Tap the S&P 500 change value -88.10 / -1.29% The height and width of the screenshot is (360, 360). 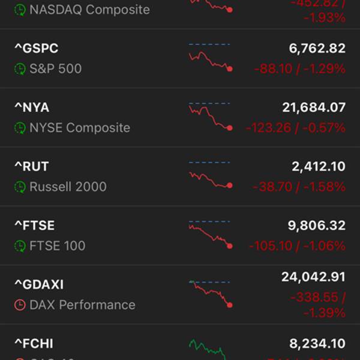[299, 69]
